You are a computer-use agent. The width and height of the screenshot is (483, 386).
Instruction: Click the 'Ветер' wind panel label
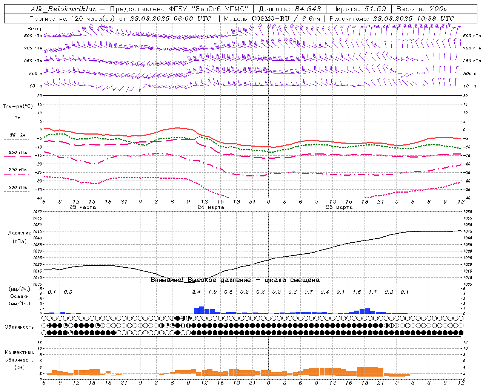coord(35,29)
